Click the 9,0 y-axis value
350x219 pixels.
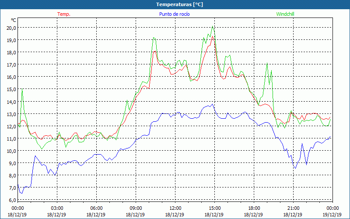click(13, 163)
